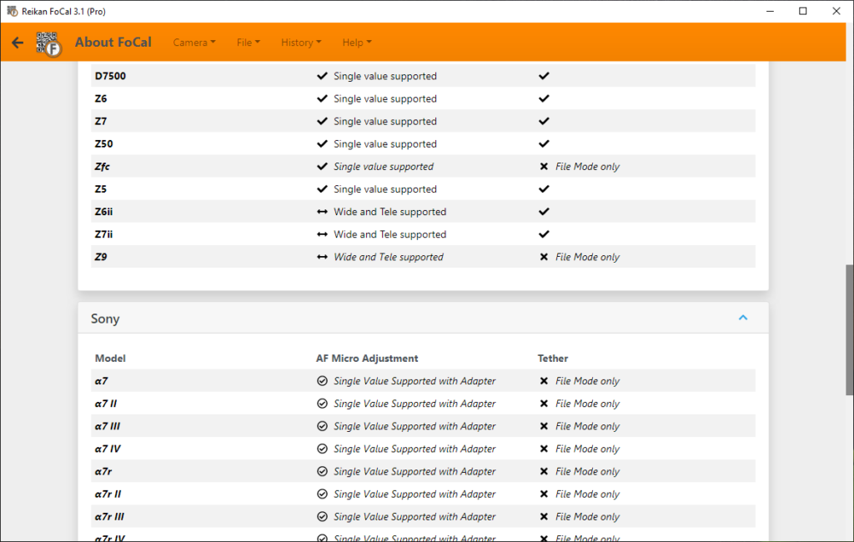Click the Tether checkmark in Z7ii row
Screen dimensions: 854x542
[544, 234]
